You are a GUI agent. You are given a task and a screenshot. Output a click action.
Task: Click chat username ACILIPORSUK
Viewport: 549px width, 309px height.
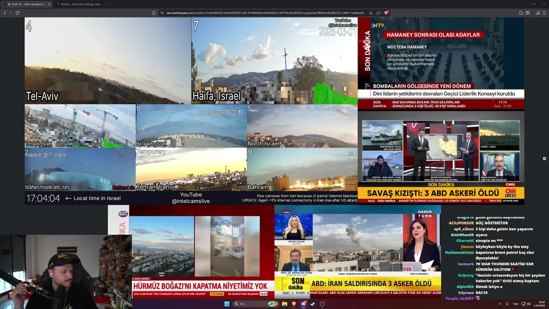[x=461, y=223]
